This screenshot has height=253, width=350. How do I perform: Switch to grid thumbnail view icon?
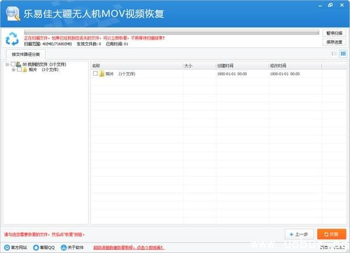[x=342, y=54]
